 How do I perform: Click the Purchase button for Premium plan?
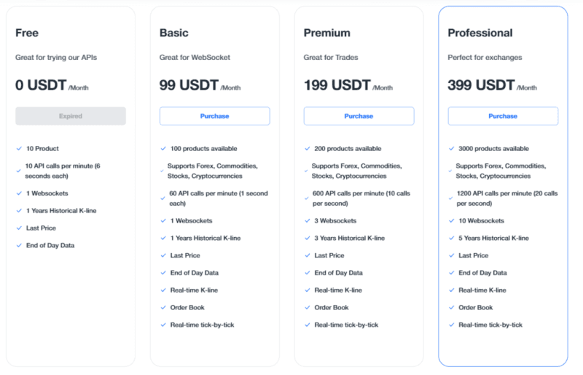(359, 116)
